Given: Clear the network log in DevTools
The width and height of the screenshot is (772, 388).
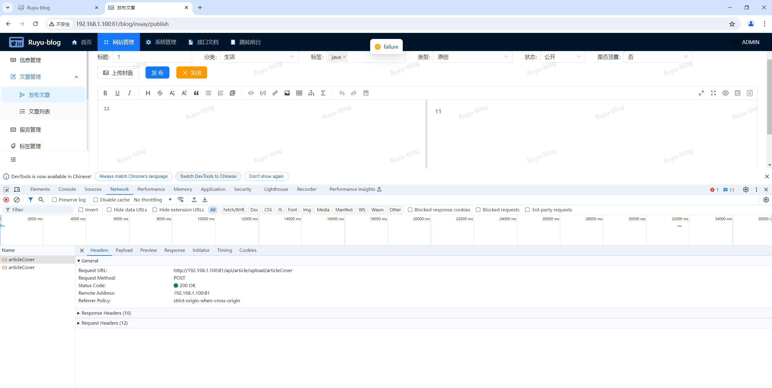Looking at the screenshot, I should (x=17, y=200).
